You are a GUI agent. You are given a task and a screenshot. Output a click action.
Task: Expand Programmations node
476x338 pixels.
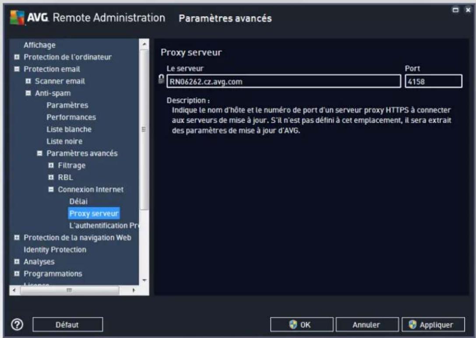tap(17, 274)
